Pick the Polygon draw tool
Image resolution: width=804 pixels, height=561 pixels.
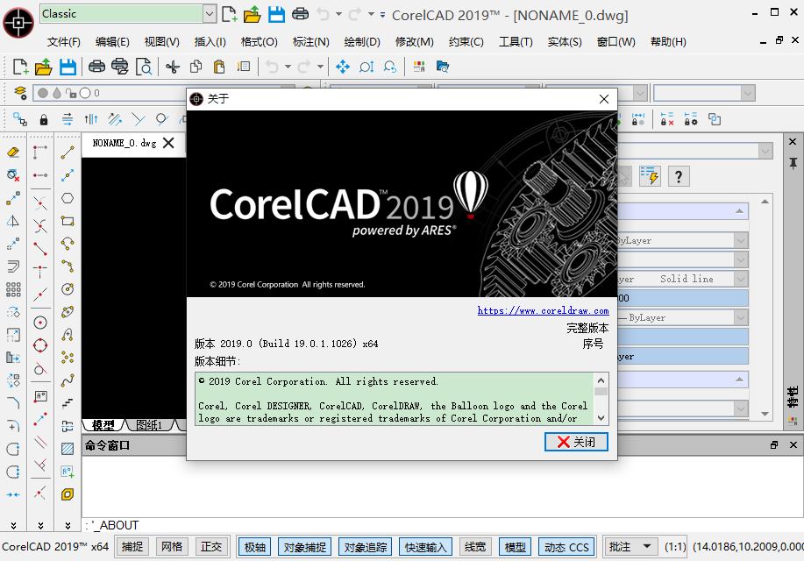coord(68,198)
